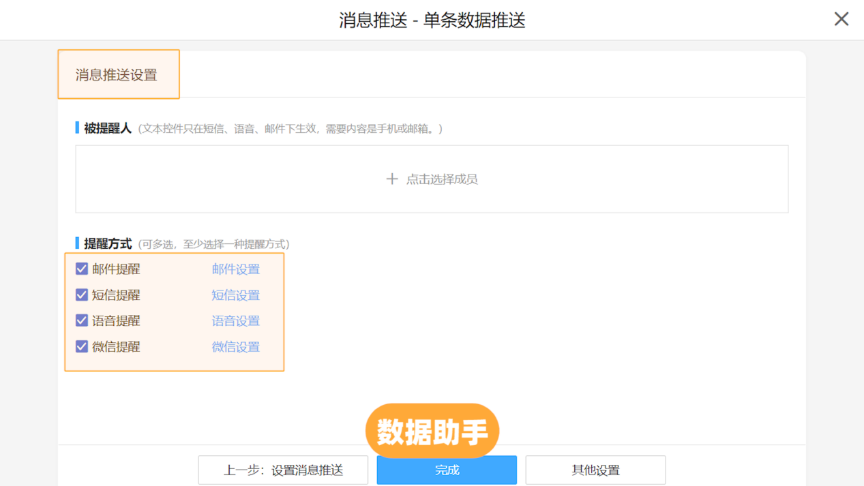The width and height of the screenshot is (864, 486).
Task: Close the 消息推送 dialog with X
Action: pyautogui.click(x=841, y=19)
